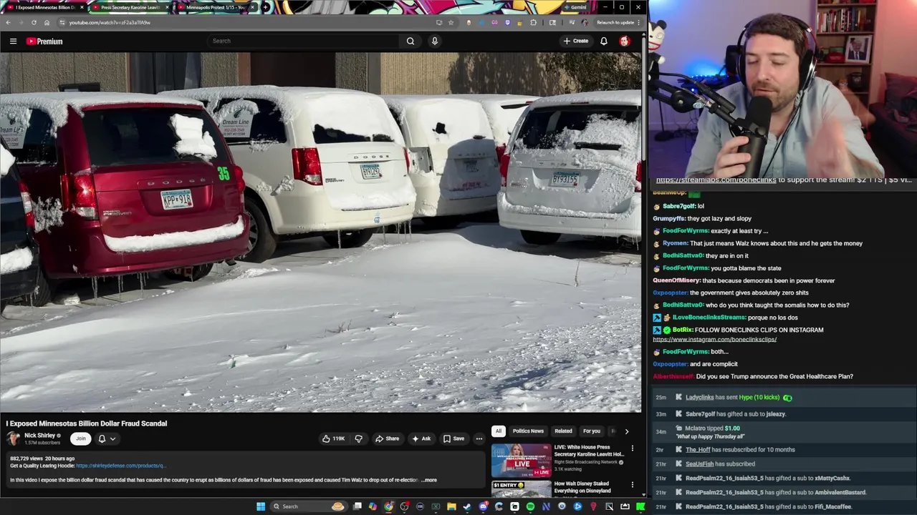Reload the page in Chrome
The width and height of the screenshot is (917, 515).
(34, 22)
